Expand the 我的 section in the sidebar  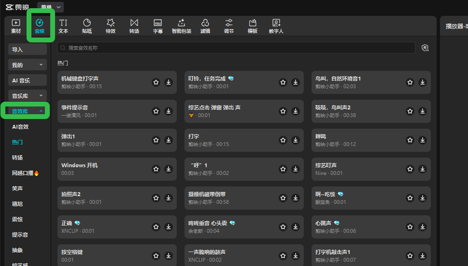click(28, 65)
